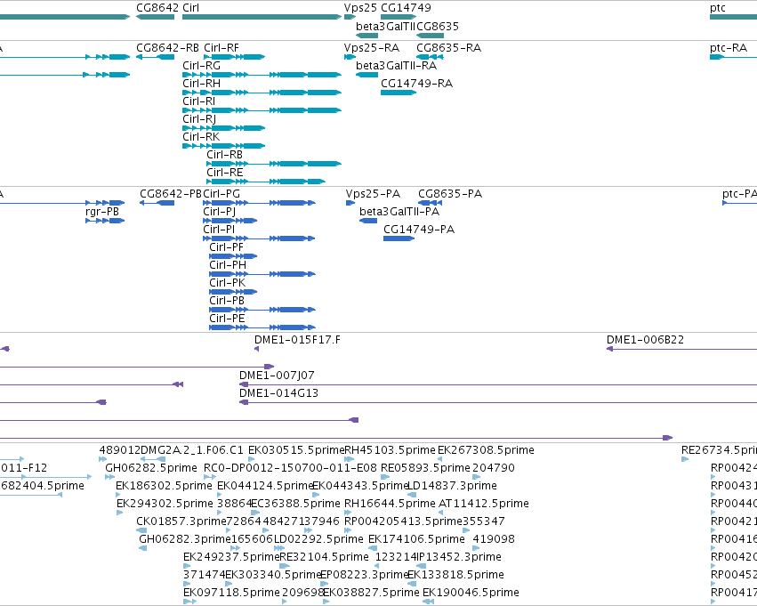Open the Vps25-RA transcript label
The height and width of the screenshot is (606, 757).
tap(372, 48)
